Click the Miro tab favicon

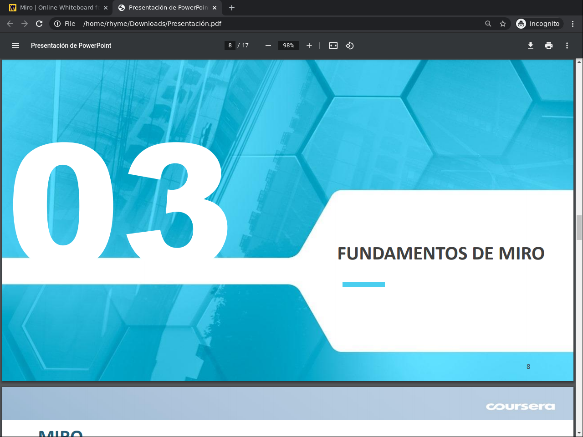13,8
